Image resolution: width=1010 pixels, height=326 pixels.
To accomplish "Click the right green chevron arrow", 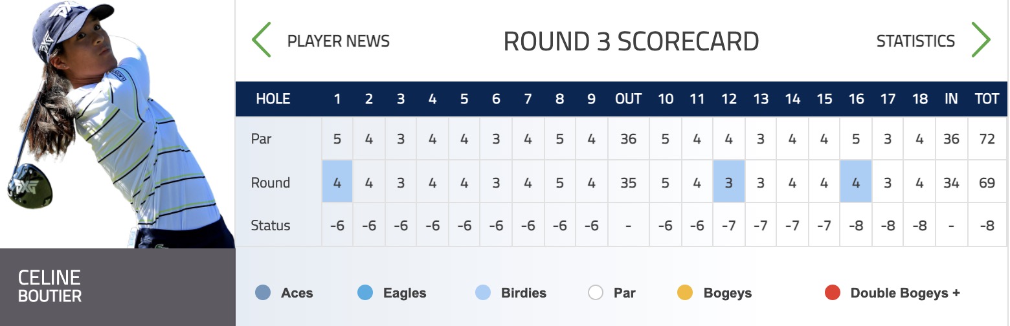I will pyautogui.click(x=982, y=40).
